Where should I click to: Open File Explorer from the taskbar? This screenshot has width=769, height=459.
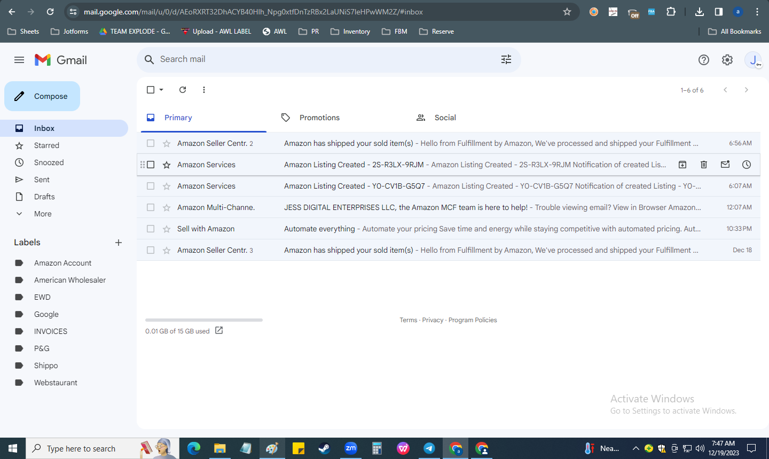(219, 448)
